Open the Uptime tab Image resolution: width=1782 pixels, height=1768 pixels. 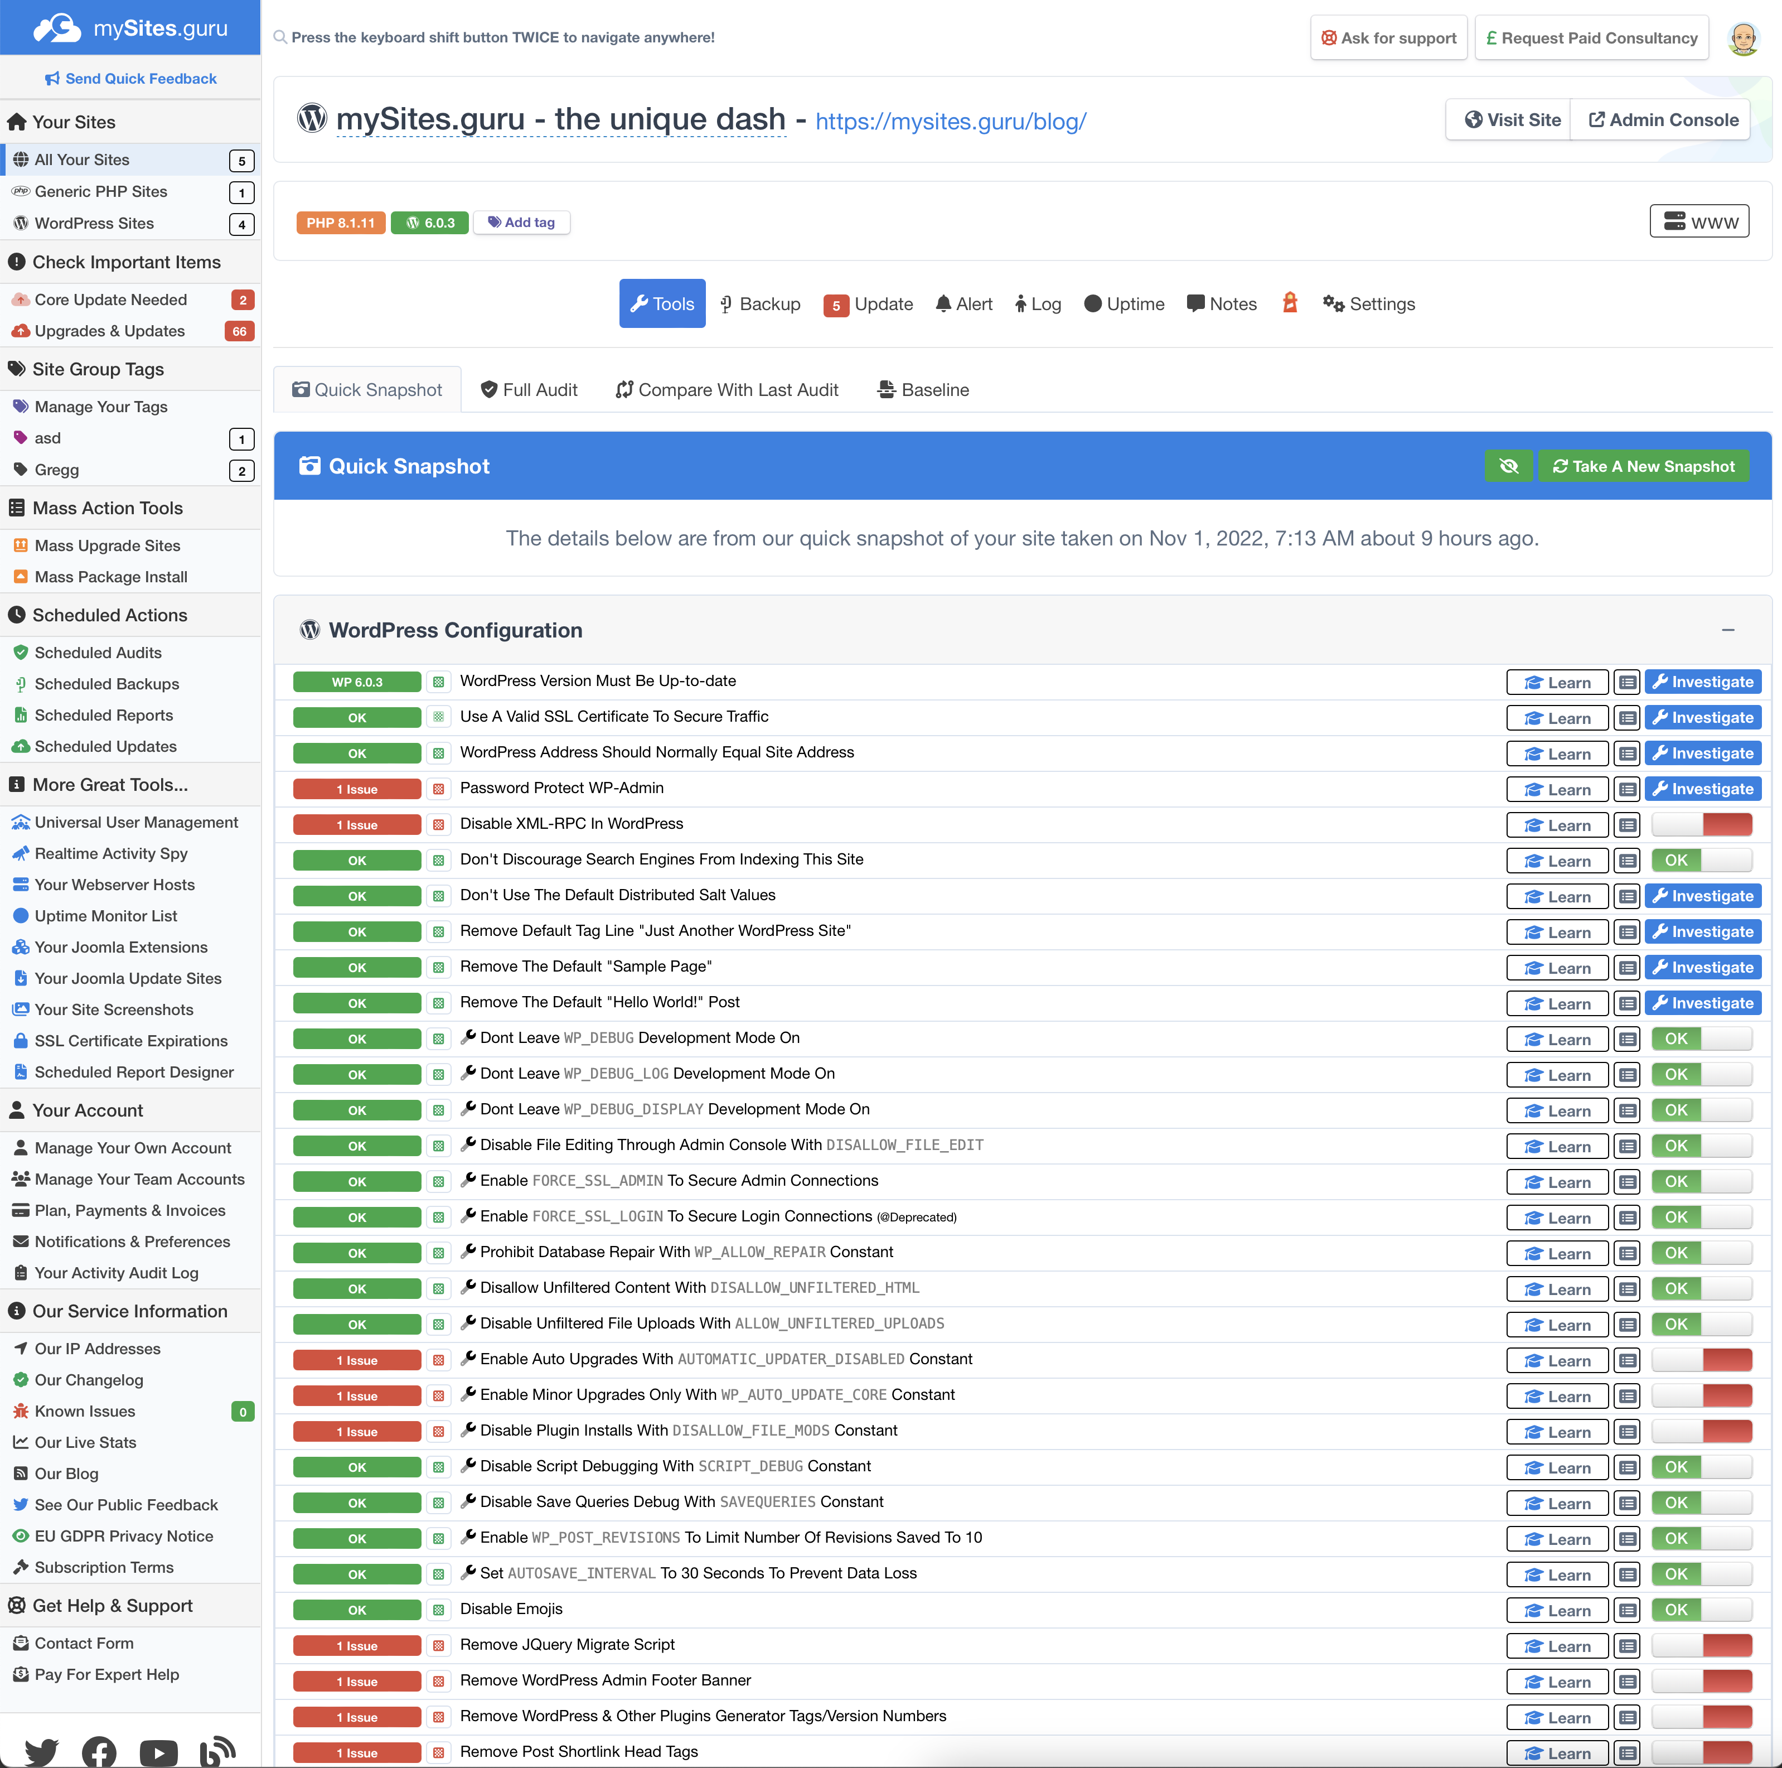click(x=1124, y=303)
